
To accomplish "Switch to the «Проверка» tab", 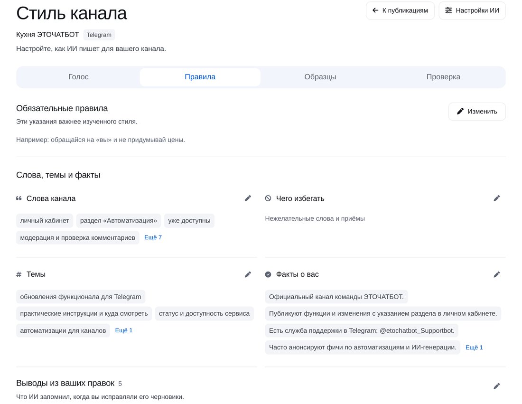I will click(x=443, y=77).
